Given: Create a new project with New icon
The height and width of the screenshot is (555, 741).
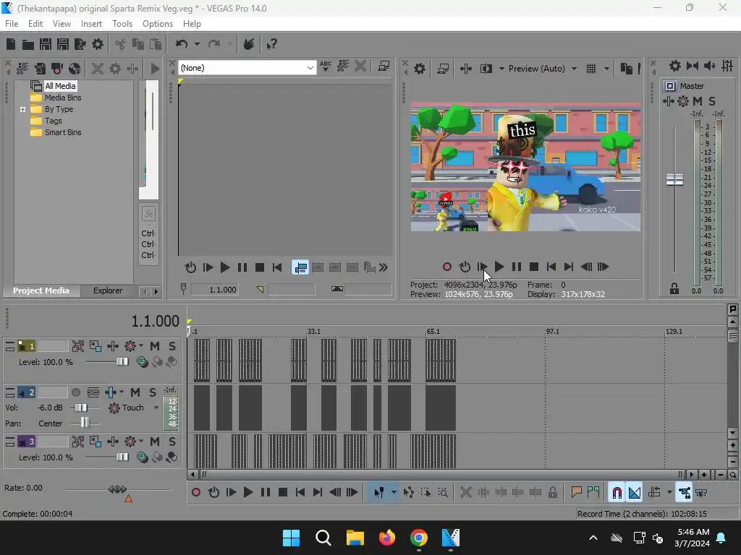Looking at the screenshot, I should coord(11,44).
